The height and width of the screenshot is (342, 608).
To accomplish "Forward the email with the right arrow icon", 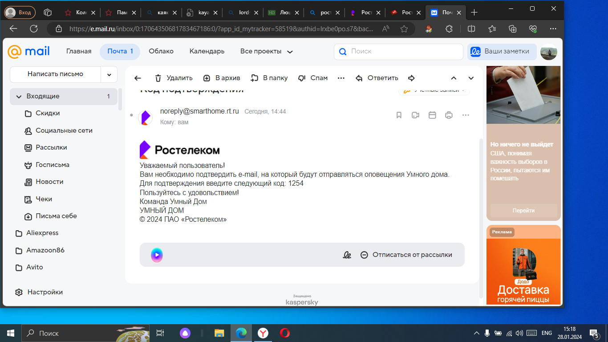I will 412,78.
